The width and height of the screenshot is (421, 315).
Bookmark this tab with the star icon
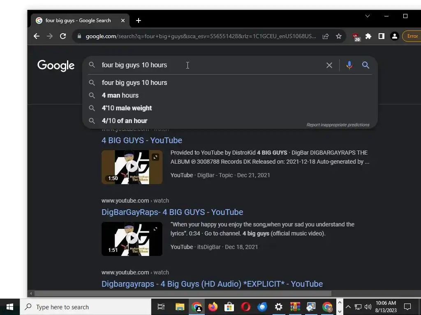(x=339, y=36)
